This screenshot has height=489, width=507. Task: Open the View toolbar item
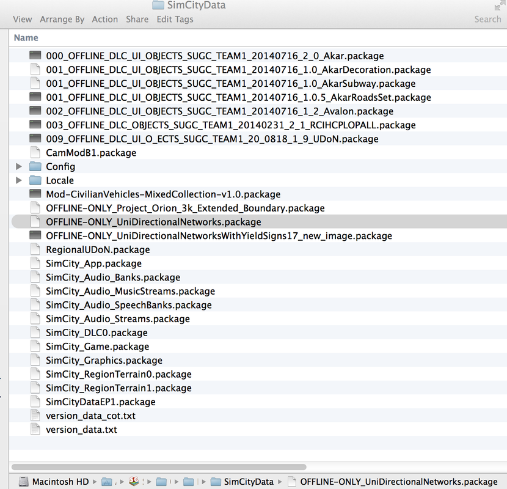[23, 20]
